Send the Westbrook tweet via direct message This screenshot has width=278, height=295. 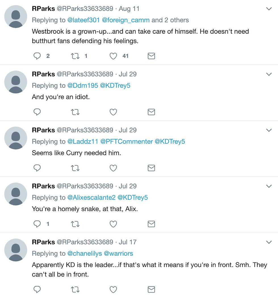pyautogui.click(x=151, y=56)
